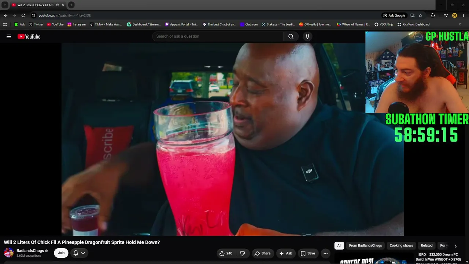This screenshot has width=469, height=264.
Task: Open more actions three-dot menu
Action: (x=325, y=253)
